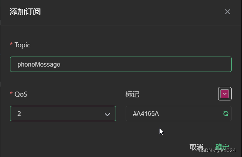The width and height of the screenshot is (242, 157).
Task: Click the CSDN watermark text
Action: [217, 150]
